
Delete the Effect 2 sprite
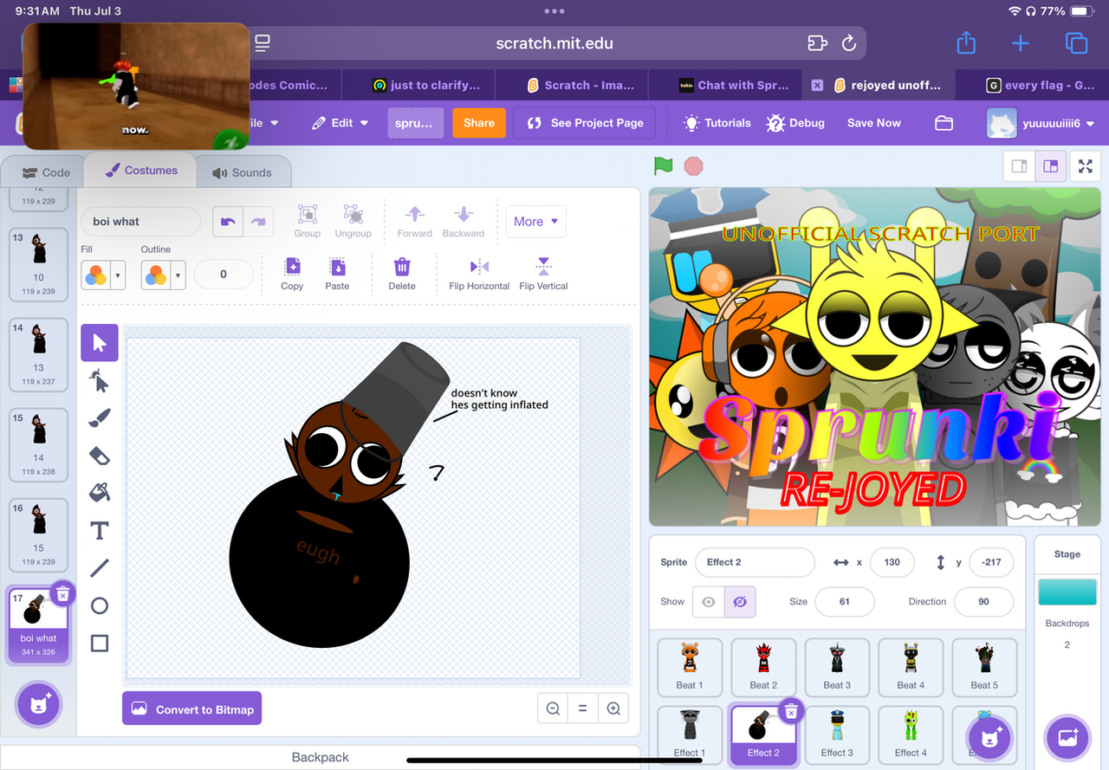(x=790, y=711)
